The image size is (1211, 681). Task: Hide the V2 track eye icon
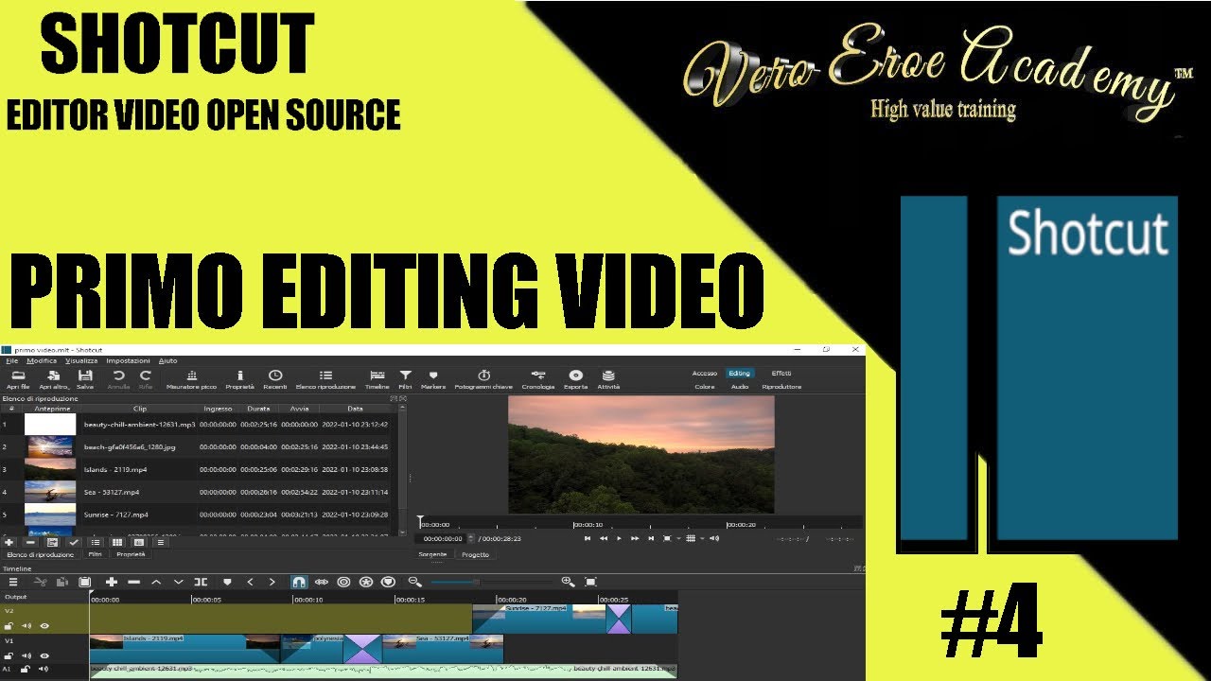44,626
